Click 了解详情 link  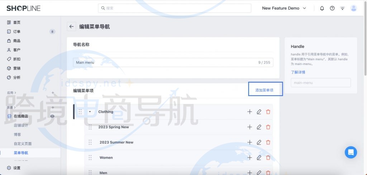[298, 72]
